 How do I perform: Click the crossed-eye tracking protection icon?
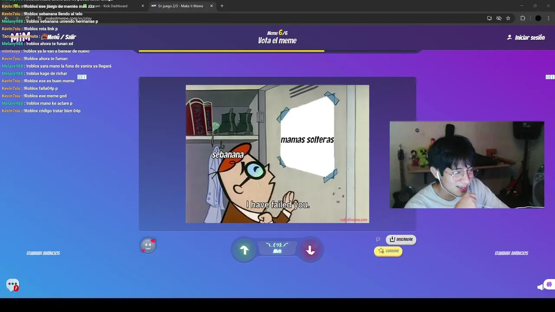click(499, 18)
